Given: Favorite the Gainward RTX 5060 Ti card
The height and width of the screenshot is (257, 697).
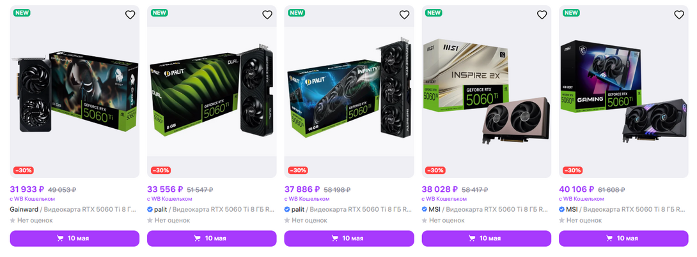Looking at the screenshot, I should point(130,15).
